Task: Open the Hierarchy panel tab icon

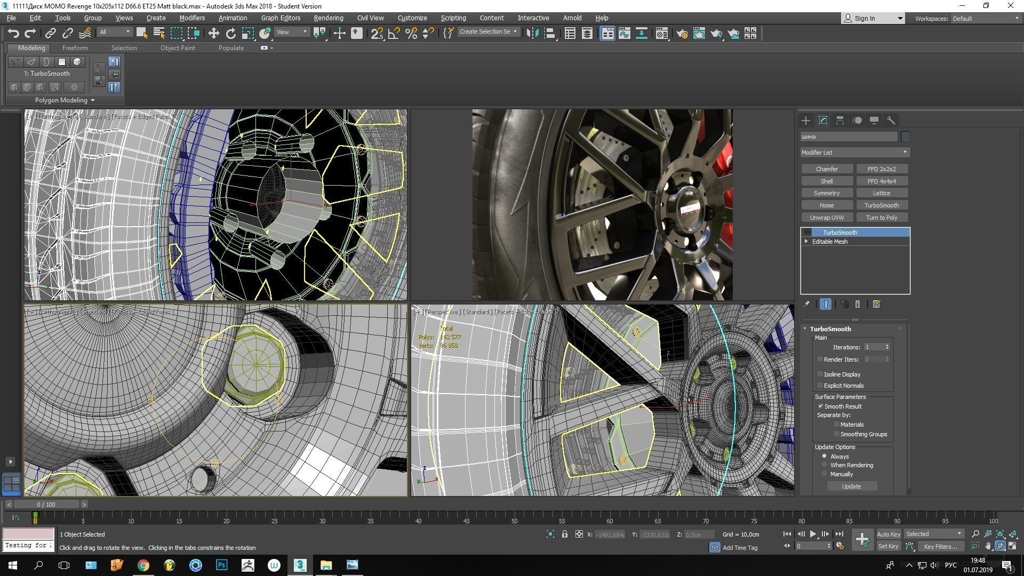Action: (839, 121)
